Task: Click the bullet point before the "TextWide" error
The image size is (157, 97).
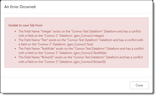Action: click(x=15, y=49)
